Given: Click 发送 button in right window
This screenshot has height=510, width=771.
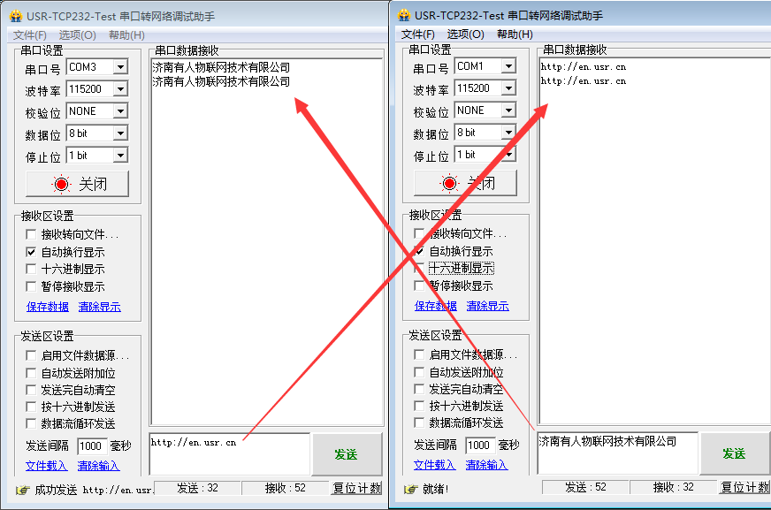Looking at the screenshot, I should point(735,453).
